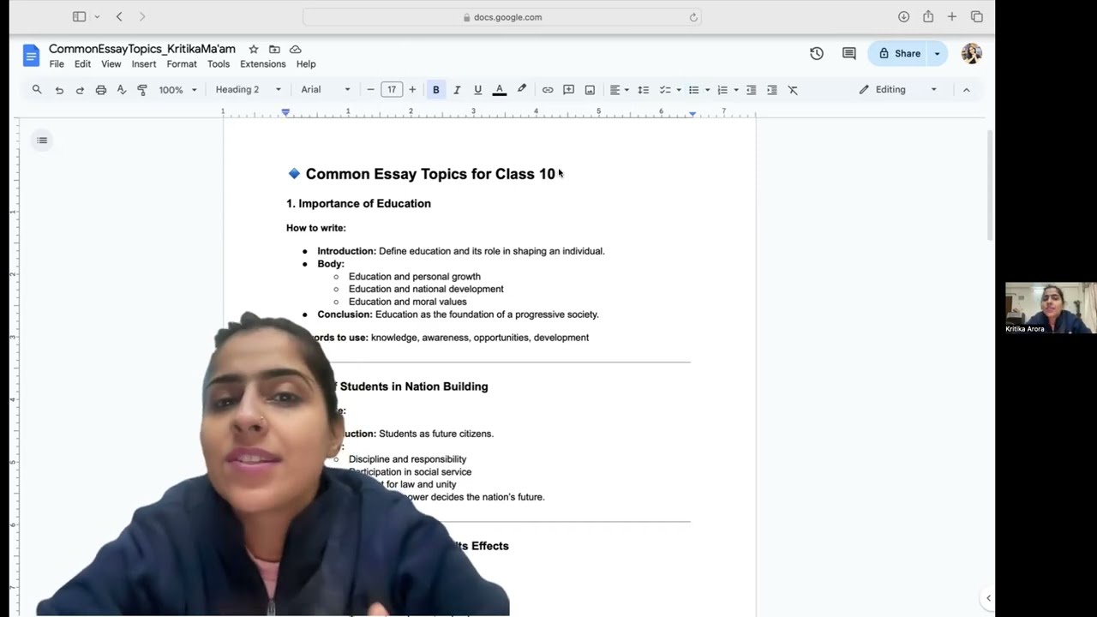Insert a bulleted list
Viewport: 1097px width, 617px height.
click(x=693, y=89)
